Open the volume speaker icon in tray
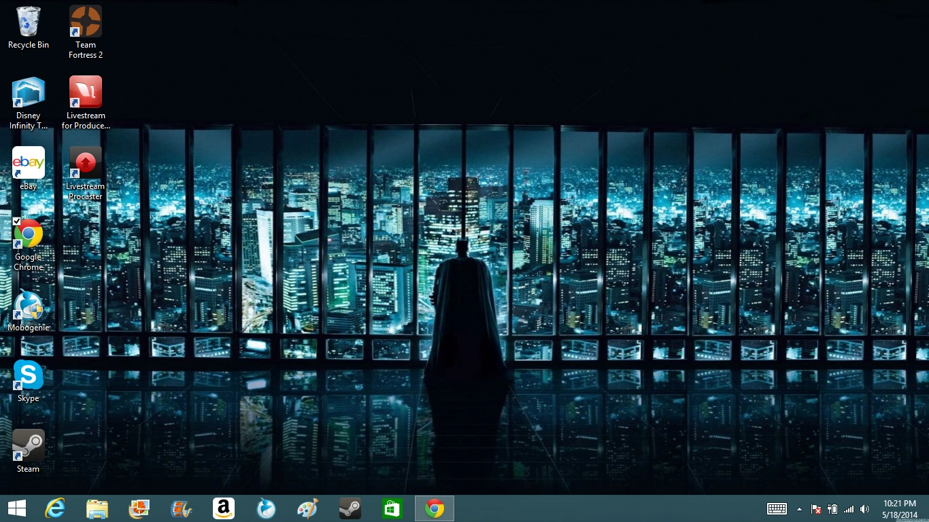This screenshot has height=522, width=929. pyautogui.click(x=864, y=509)
